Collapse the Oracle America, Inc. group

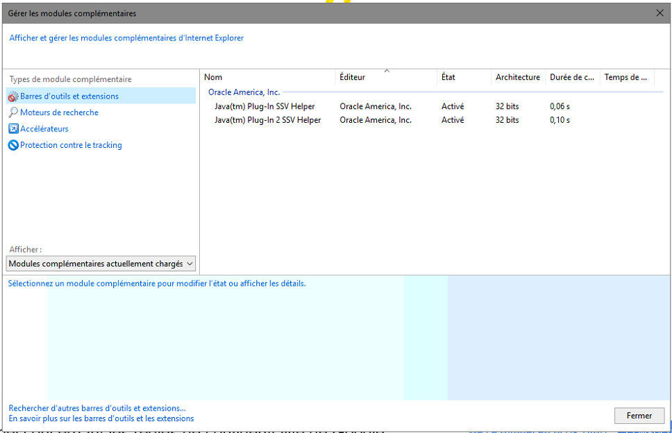244,92
